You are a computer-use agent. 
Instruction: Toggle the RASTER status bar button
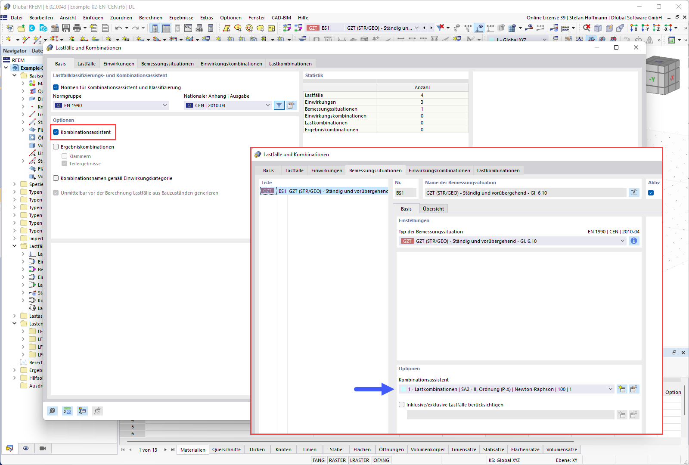[337, 460]
